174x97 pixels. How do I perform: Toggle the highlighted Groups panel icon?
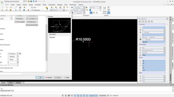[x=109, y=13]
